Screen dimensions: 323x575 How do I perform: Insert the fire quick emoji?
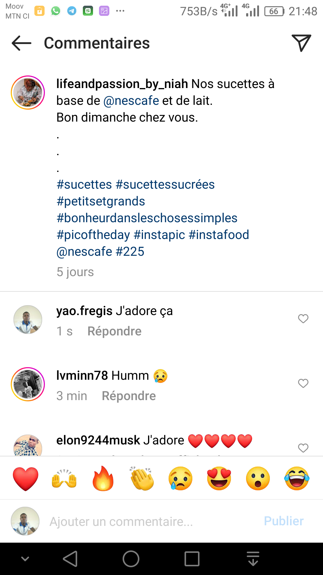pos(103,479)
